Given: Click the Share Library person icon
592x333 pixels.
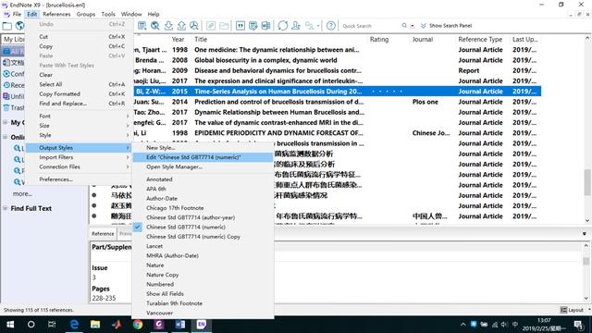Looking at the screenshot, I should tap(296, 26).
